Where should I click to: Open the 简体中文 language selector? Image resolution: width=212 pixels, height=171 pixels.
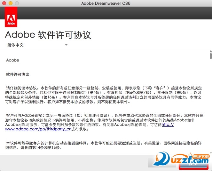15,45
